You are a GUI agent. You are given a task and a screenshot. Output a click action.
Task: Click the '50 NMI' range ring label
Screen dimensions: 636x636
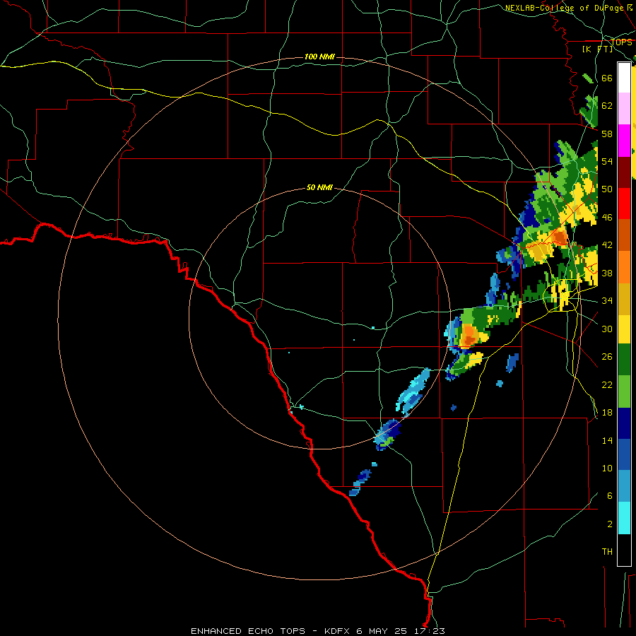[319, 187]
